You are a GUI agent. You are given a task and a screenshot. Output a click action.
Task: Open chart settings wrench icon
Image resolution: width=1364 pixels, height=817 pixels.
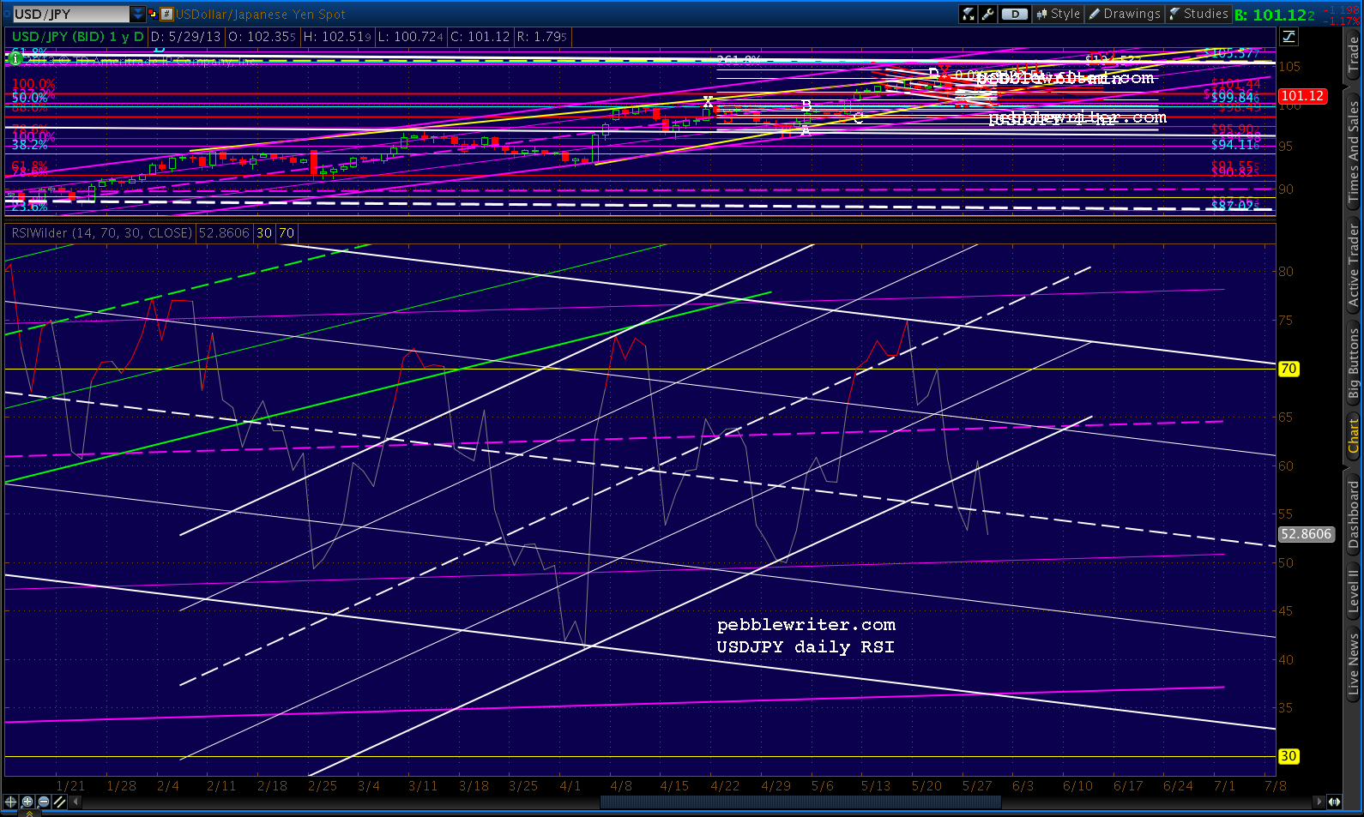pyautogui.click(x=987, y=14)
